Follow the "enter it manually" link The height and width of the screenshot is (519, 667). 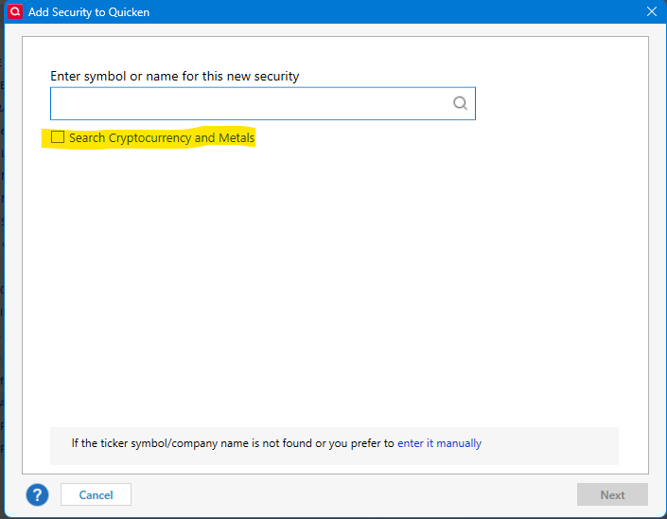(x=439, y=443)
